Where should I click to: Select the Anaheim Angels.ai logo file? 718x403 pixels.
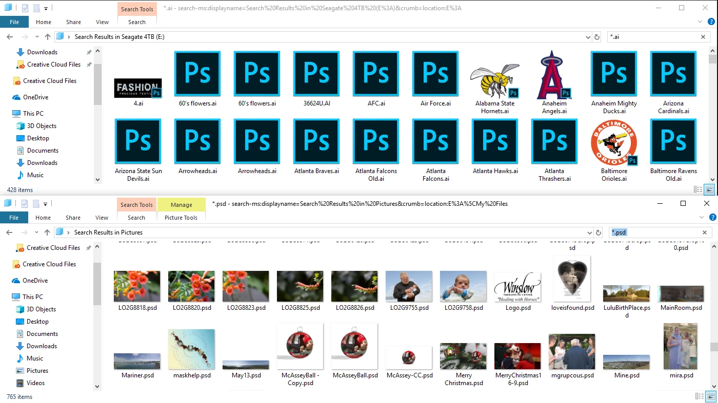click(554, 74)
